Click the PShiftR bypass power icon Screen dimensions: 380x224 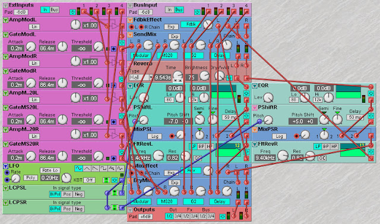(370, 116)
